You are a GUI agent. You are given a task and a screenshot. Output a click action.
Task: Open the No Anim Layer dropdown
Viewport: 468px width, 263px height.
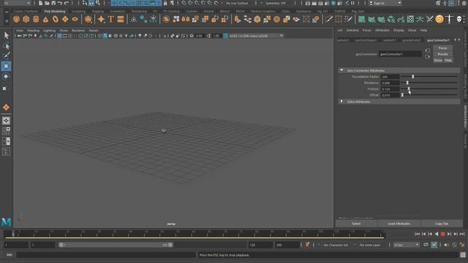(x=370, y=245)
